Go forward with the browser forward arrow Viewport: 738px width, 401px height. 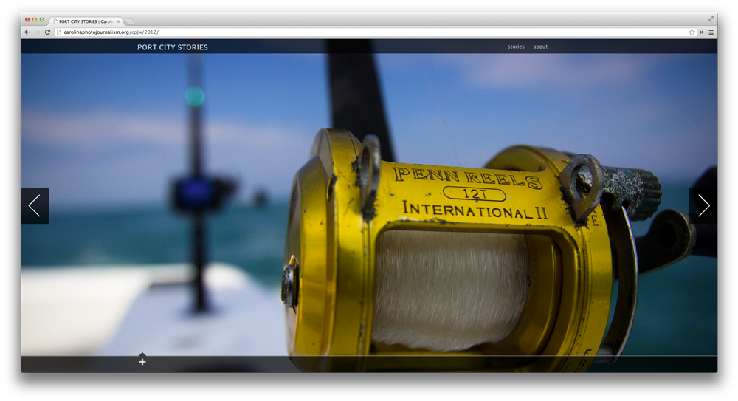37,32
